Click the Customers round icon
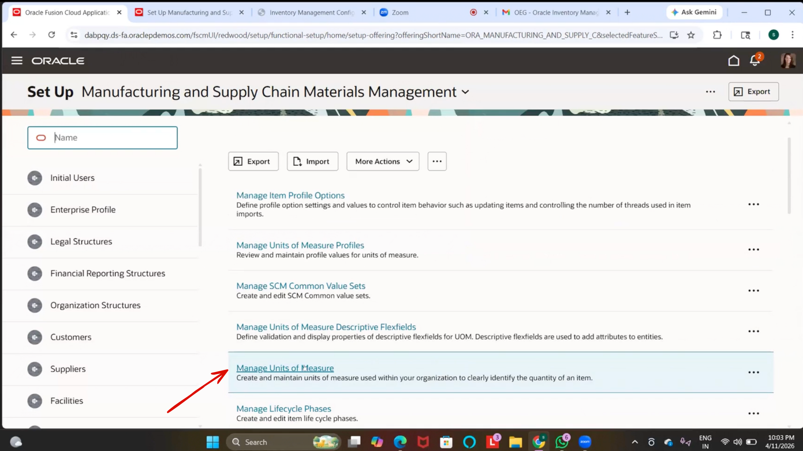Screen dimensions: 803x451 click(35, 337)
